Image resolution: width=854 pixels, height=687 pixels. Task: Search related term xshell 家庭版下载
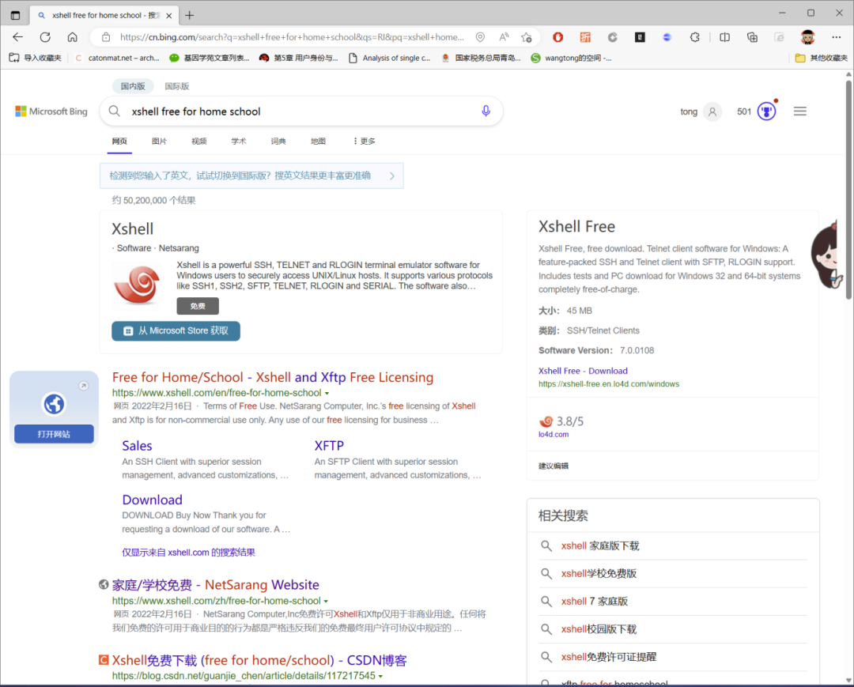600,546
